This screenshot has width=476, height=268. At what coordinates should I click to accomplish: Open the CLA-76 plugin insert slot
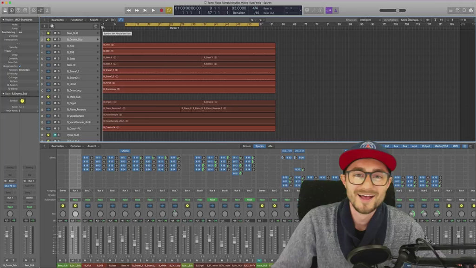click(10, 186)
